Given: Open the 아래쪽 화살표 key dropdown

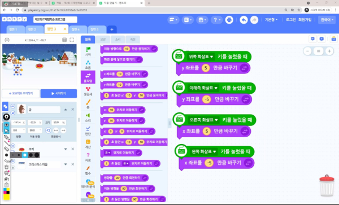Looking at the screenshot, I should point(203,88).
